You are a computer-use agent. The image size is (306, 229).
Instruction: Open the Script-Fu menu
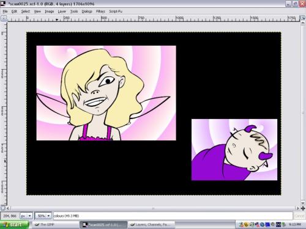[116, 12]
